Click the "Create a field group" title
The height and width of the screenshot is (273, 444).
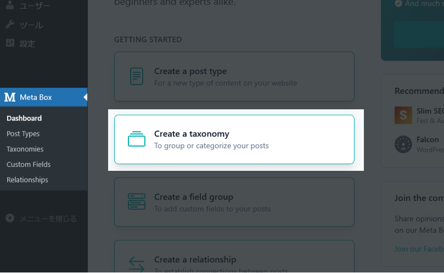click(194, 197)
